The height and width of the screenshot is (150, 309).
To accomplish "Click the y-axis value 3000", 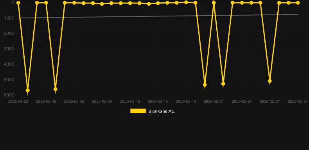I will click(x=9, y=49).
